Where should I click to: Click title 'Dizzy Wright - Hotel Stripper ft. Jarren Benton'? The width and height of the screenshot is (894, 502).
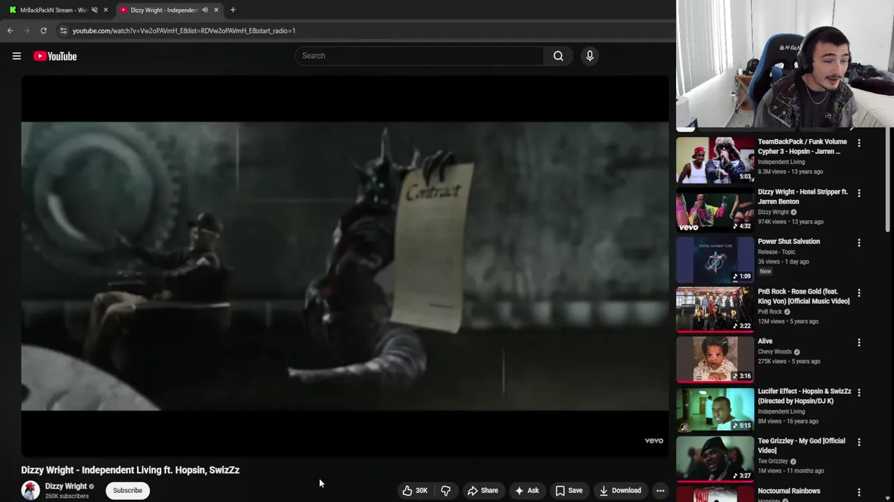[803, 197]
